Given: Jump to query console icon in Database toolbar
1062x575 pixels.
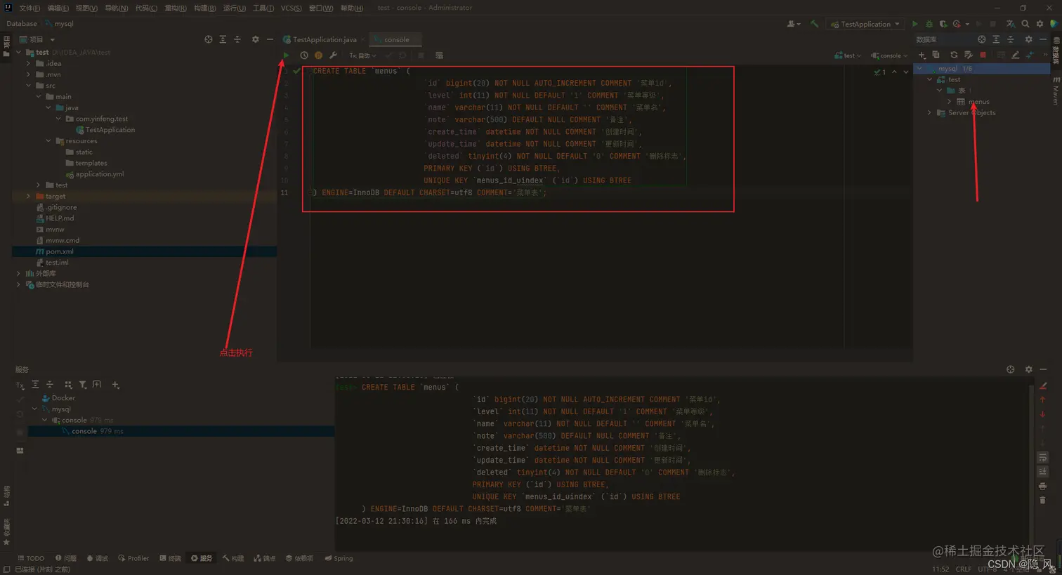Looking at the screenshot, I should (1030, 55).
